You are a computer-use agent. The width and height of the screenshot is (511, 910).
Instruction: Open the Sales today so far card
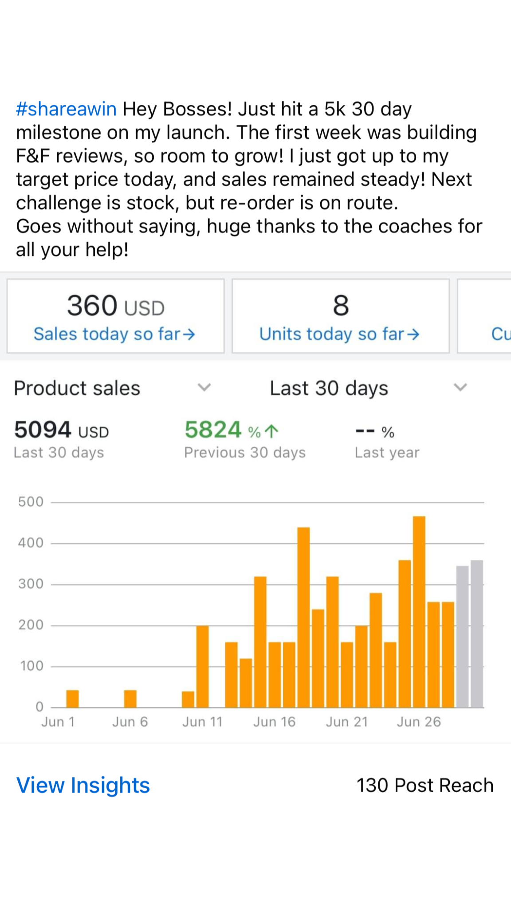point(115,316)
